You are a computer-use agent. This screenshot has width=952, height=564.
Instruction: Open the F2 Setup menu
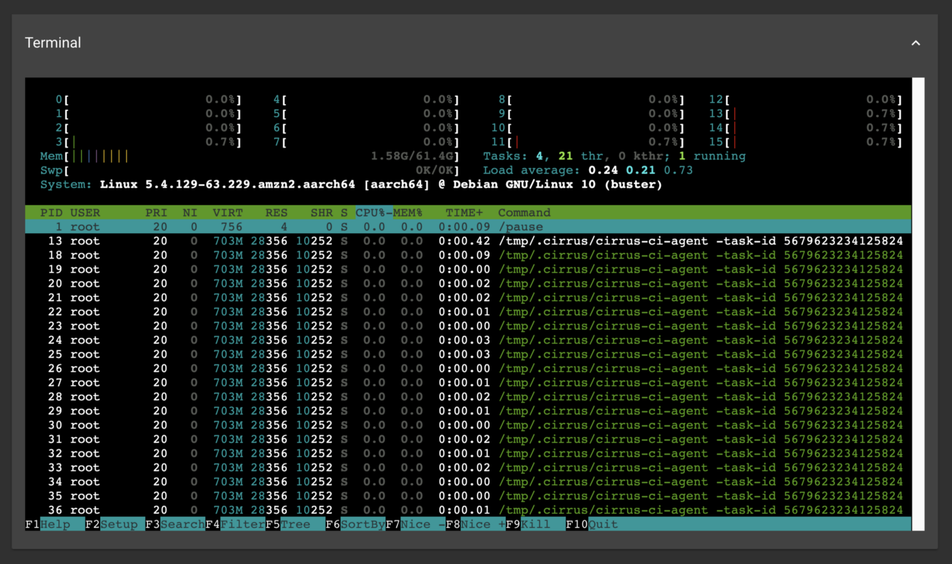click(115, 525)
